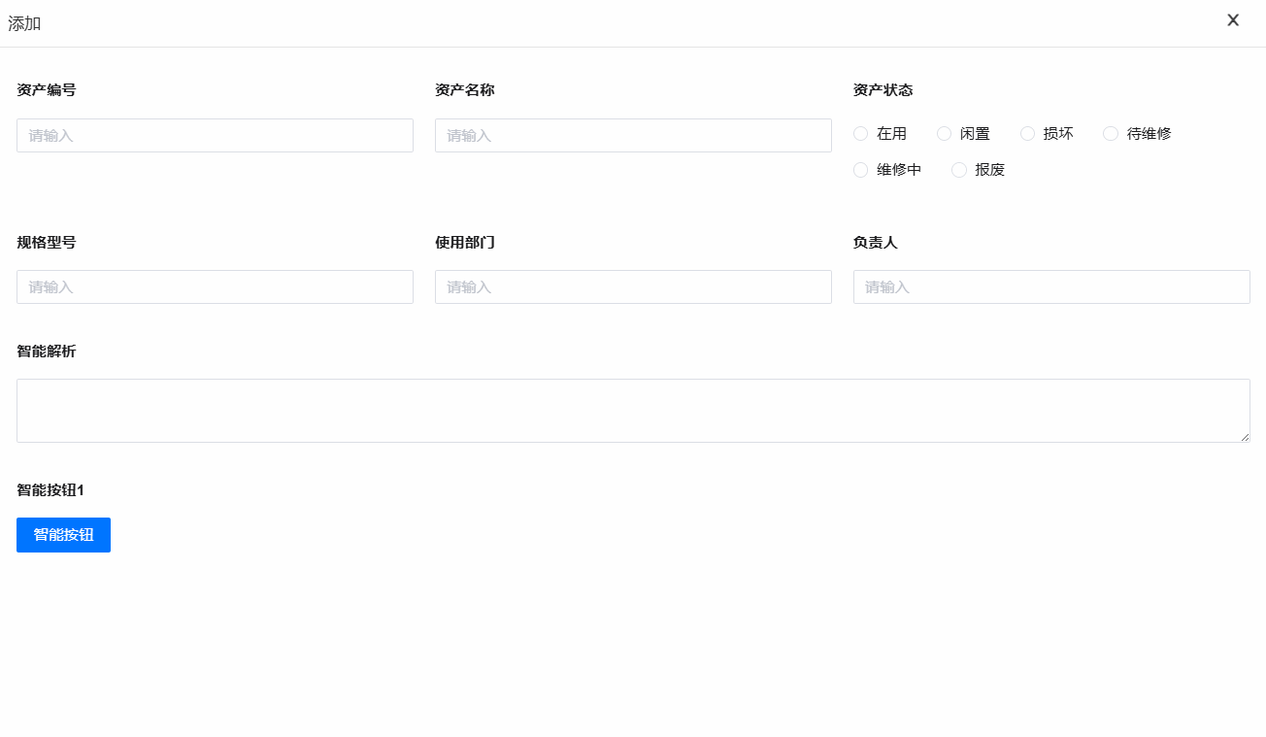This screenshot has height=737, width=1266.
Task: Click the 负责人 field label
Action: [x=875, y=242]
